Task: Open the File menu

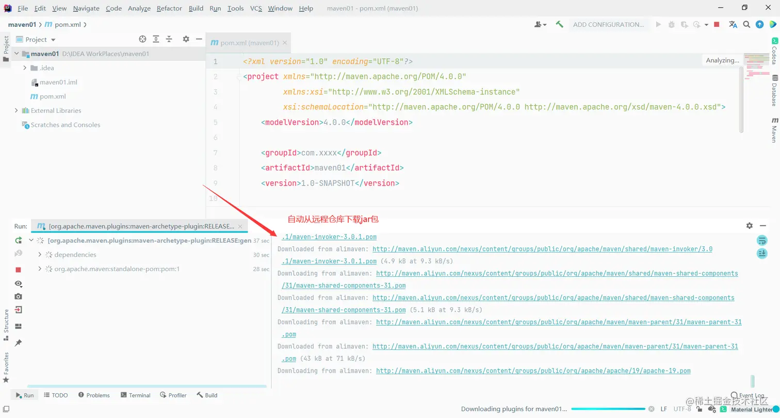Action: (x=23, y=8)
